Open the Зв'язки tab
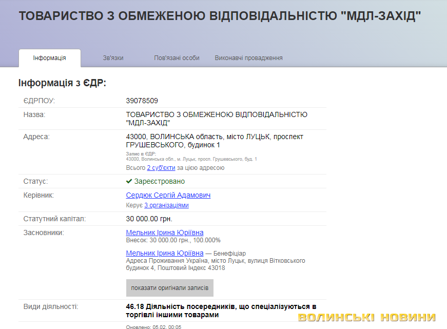Viewport: 447px width, 329px height. (113, 58)
